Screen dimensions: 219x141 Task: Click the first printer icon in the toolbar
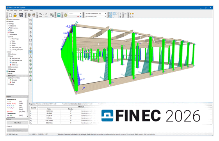coord(29,15)
